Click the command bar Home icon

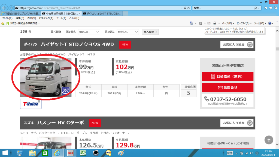click(x=191, y=23)
